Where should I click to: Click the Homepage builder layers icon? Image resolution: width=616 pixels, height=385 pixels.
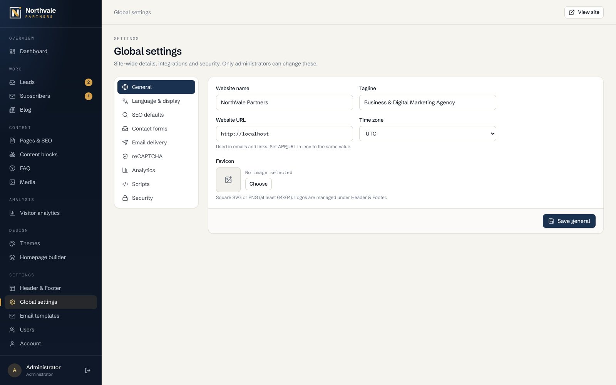click(12, 258)
